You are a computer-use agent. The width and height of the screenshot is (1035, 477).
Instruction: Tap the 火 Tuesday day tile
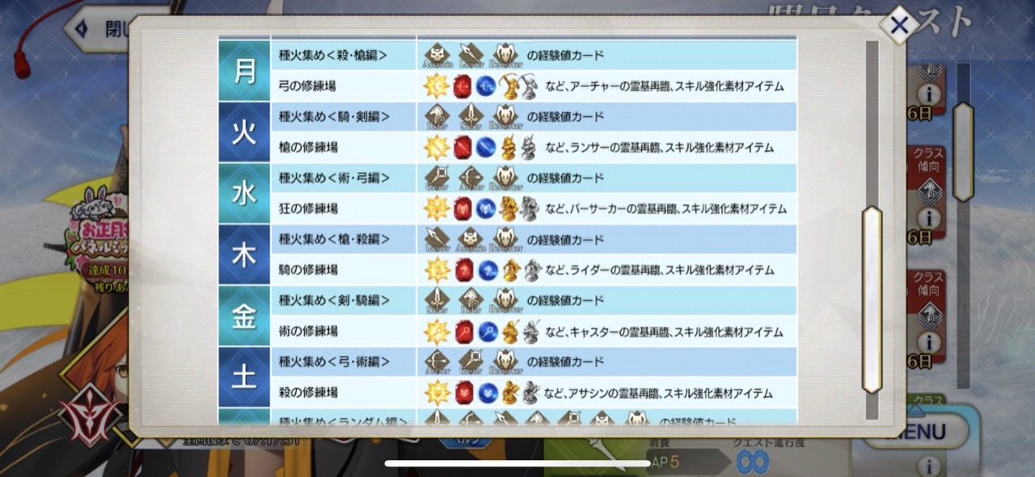pos(243,132)
